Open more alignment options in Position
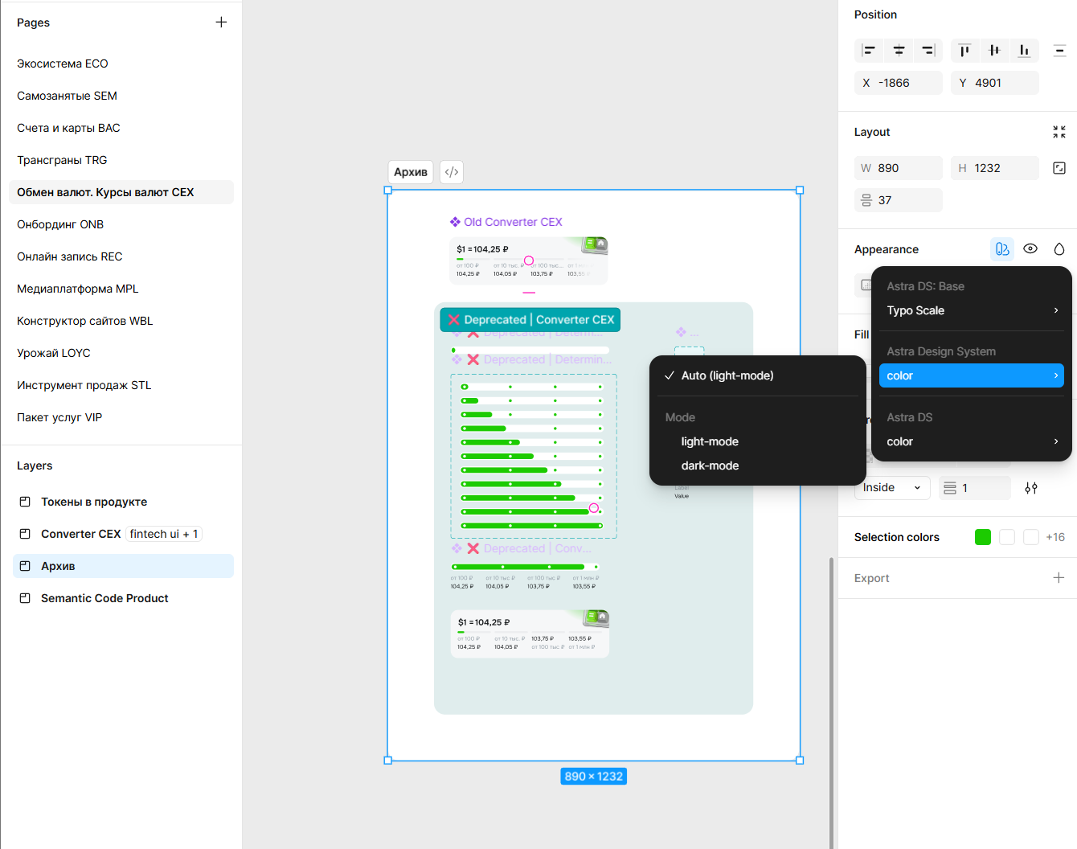Viewport: 1077px width, 849px height. (x=1059, y=51)
